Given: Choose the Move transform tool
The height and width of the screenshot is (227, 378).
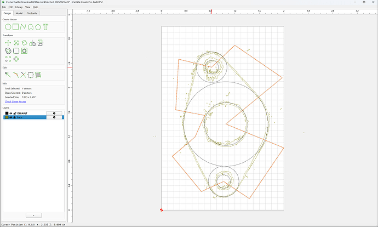Looking at the screenshot, I should coord(8,43).
